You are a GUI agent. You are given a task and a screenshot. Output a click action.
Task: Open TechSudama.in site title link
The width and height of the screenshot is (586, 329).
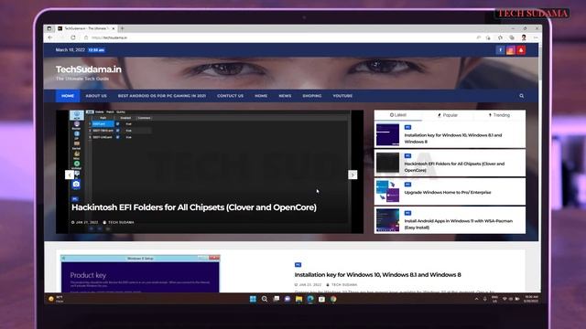89,69
